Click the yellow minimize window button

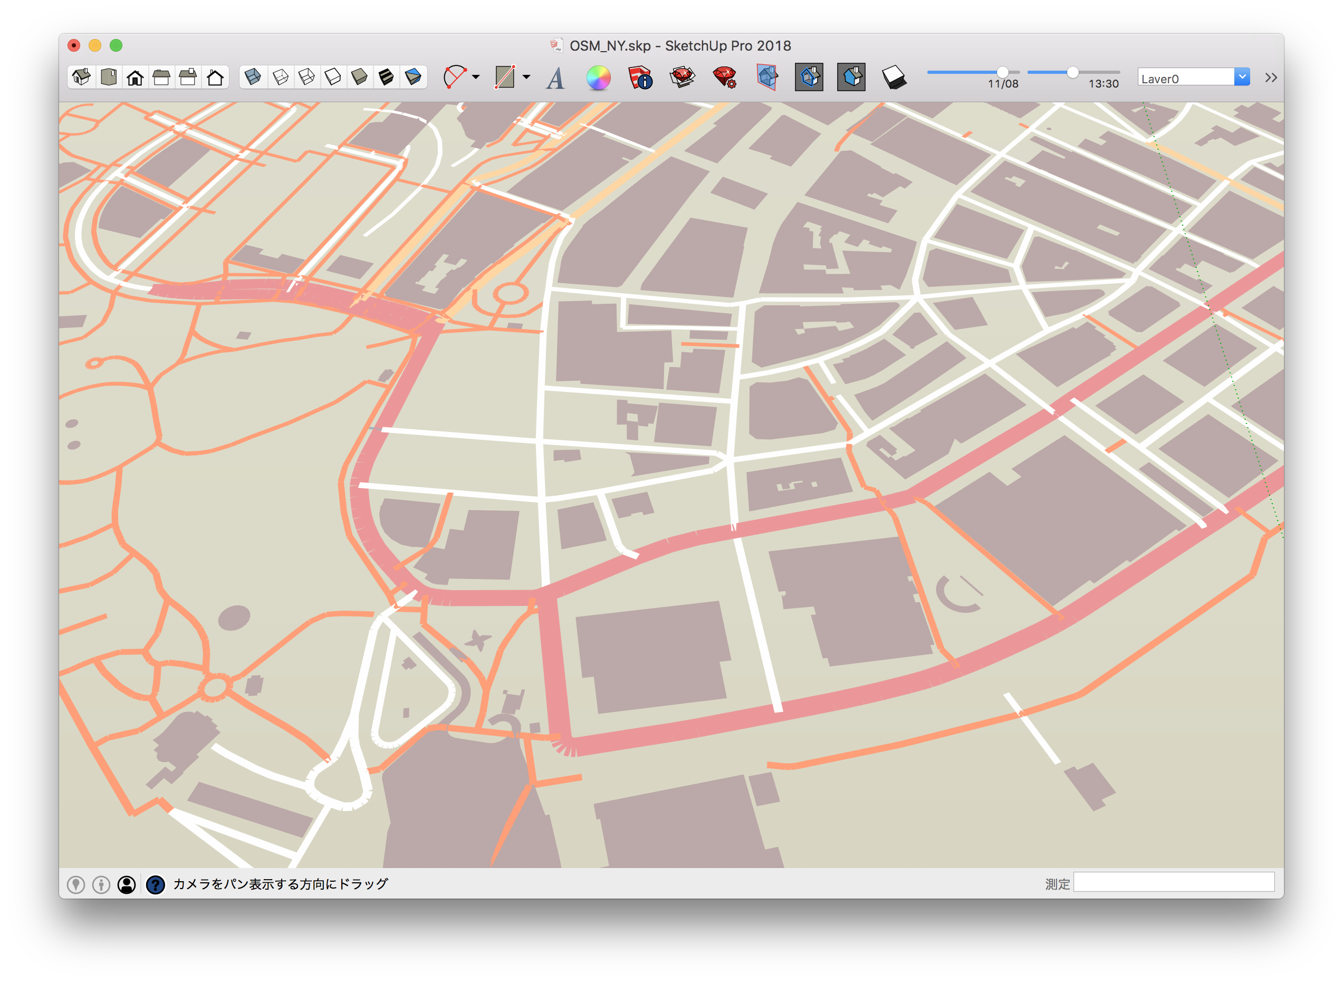point(94,45)
